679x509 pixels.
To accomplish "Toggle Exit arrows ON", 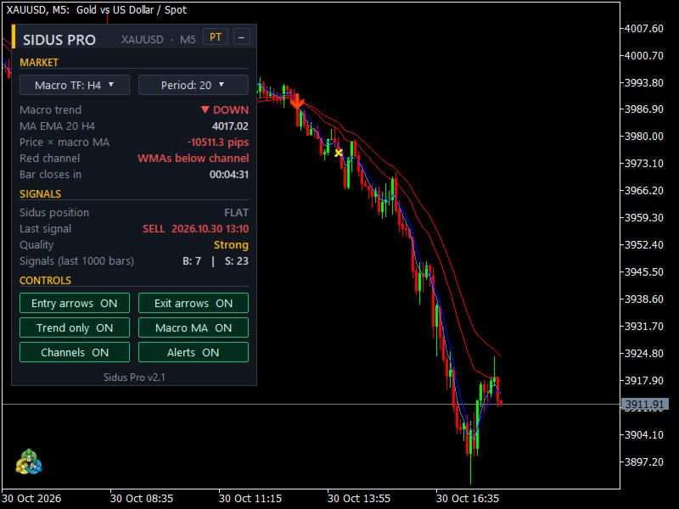I will click(x=194, y=303).
